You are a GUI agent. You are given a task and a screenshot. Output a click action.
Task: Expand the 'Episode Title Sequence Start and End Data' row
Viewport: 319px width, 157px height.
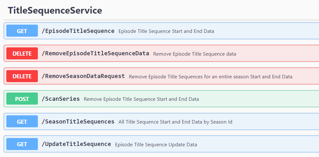[166, 31]
